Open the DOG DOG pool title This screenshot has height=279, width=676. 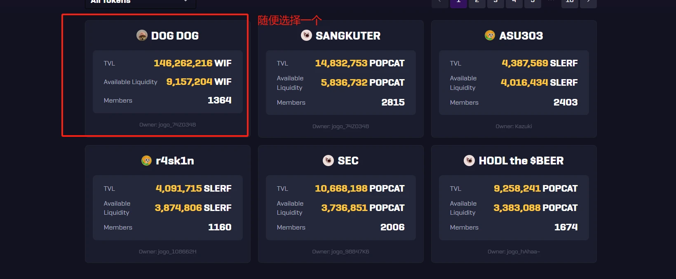coord(175,36)
